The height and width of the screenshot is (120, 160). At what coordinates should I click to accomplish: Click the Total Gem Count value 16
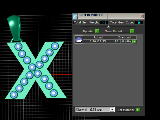coord(139,23)
